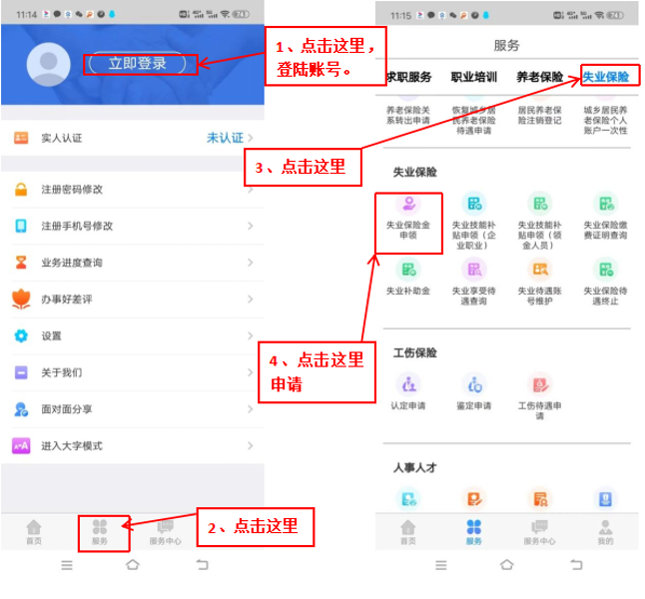Open 业务进度查询 row arrow
645x599 pixels.
[250, 263]
